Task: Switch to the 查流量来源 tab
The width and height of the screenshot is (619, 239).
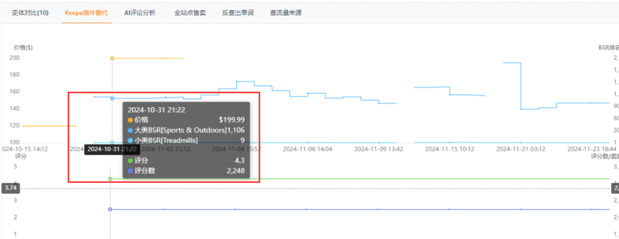Action: coord(286,13)
